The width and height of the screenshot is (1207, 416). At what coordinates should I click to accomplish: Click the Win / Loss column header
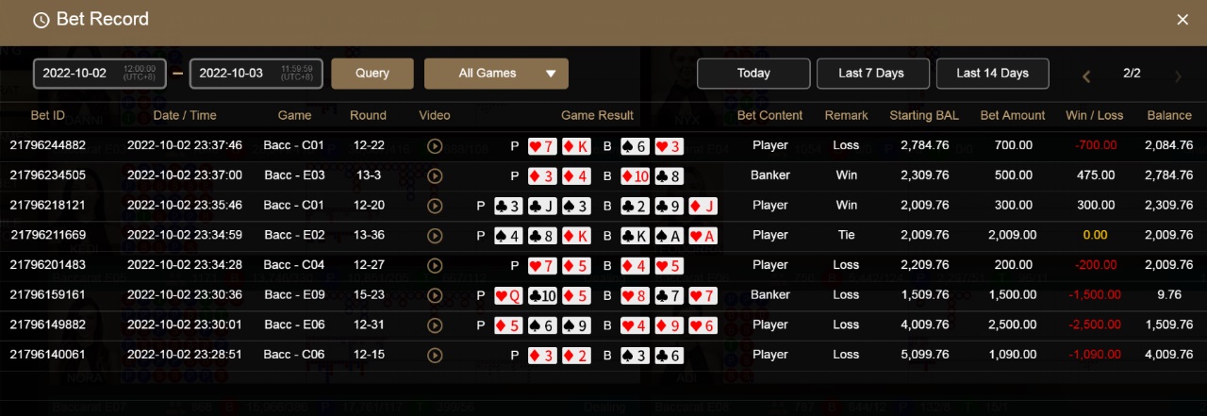pyautogui.click(x=1094, y=115)
